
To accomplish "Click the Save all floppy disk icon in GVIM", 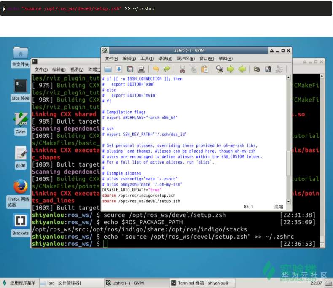I will (130, 69).
